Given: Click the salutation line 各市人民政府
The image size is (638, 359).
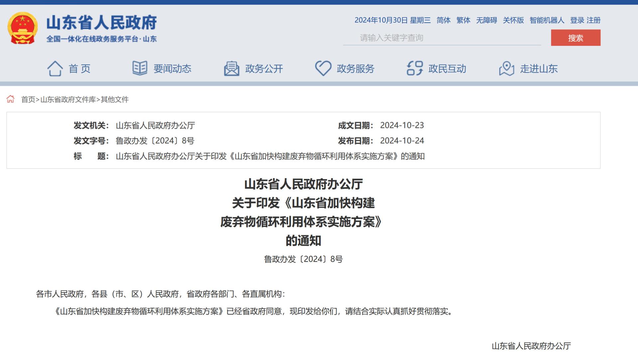Looking at the screenshot, I should coord(160,294).
